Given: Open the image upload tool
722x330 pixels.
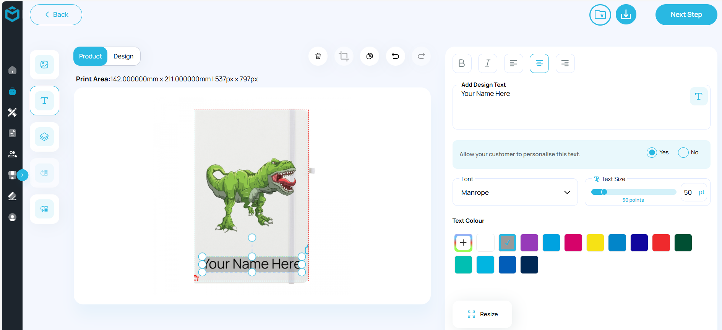Looking at the screenshot, I should point(44,65).
